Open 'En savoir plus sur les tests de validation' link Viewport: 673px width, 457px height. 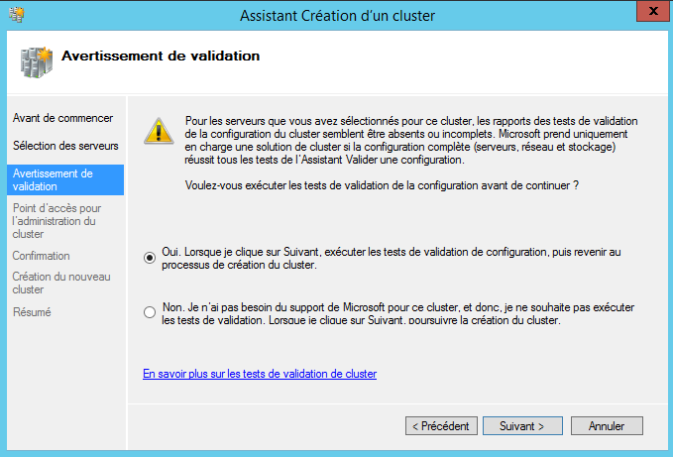pyautogui.click(x=260, y=374)
